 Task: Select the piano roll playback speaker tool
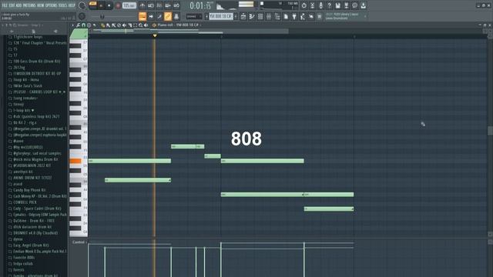[146, 25]
